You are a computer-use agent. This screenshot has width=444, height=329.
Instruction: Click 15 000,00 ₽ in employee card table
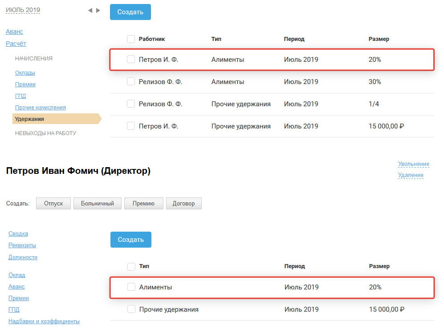(387, 309)
